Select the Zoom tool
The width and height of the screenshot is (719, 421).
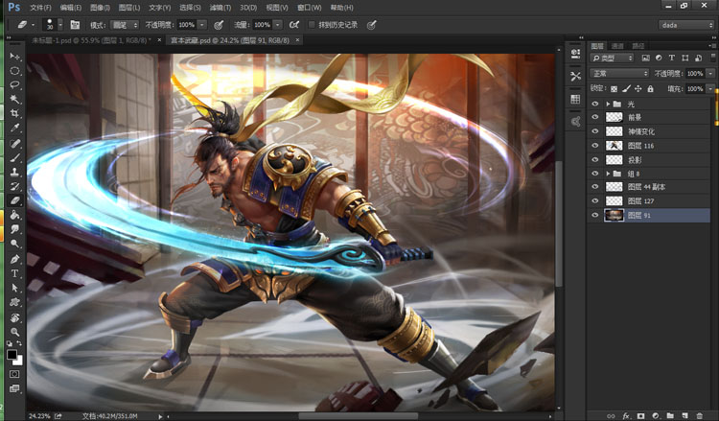pos(14,332)
